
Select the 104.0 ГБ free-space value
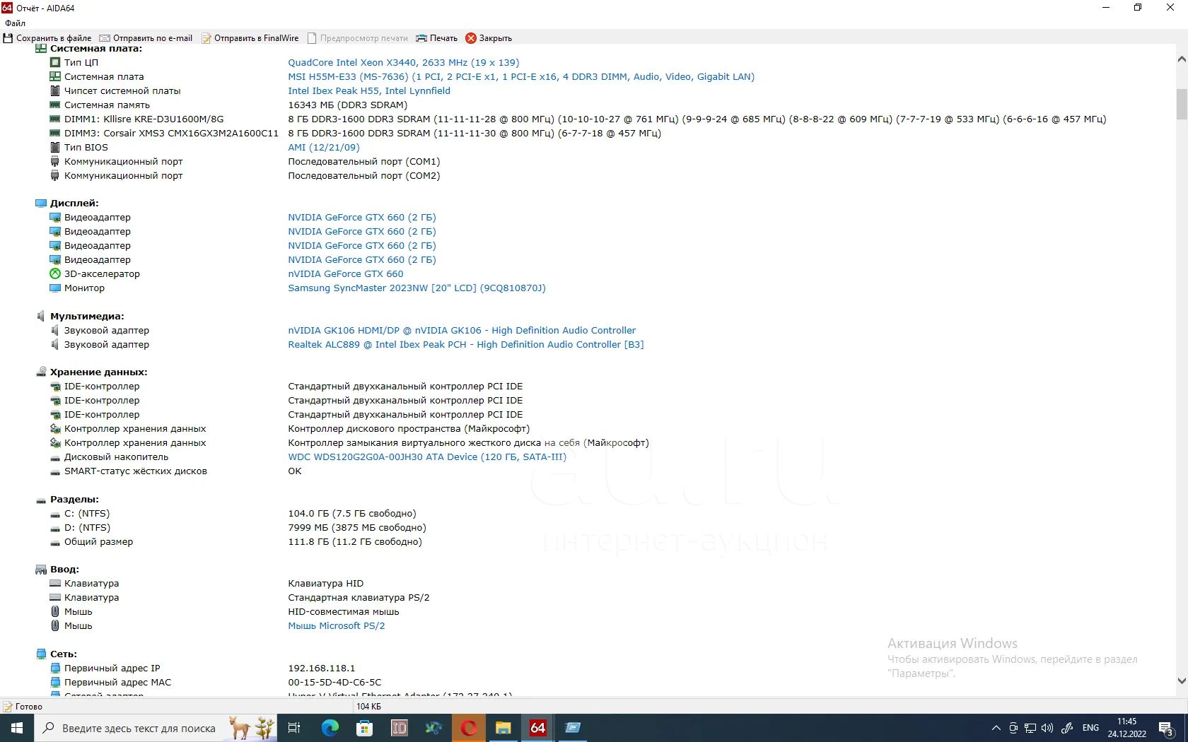click(352, 513)
